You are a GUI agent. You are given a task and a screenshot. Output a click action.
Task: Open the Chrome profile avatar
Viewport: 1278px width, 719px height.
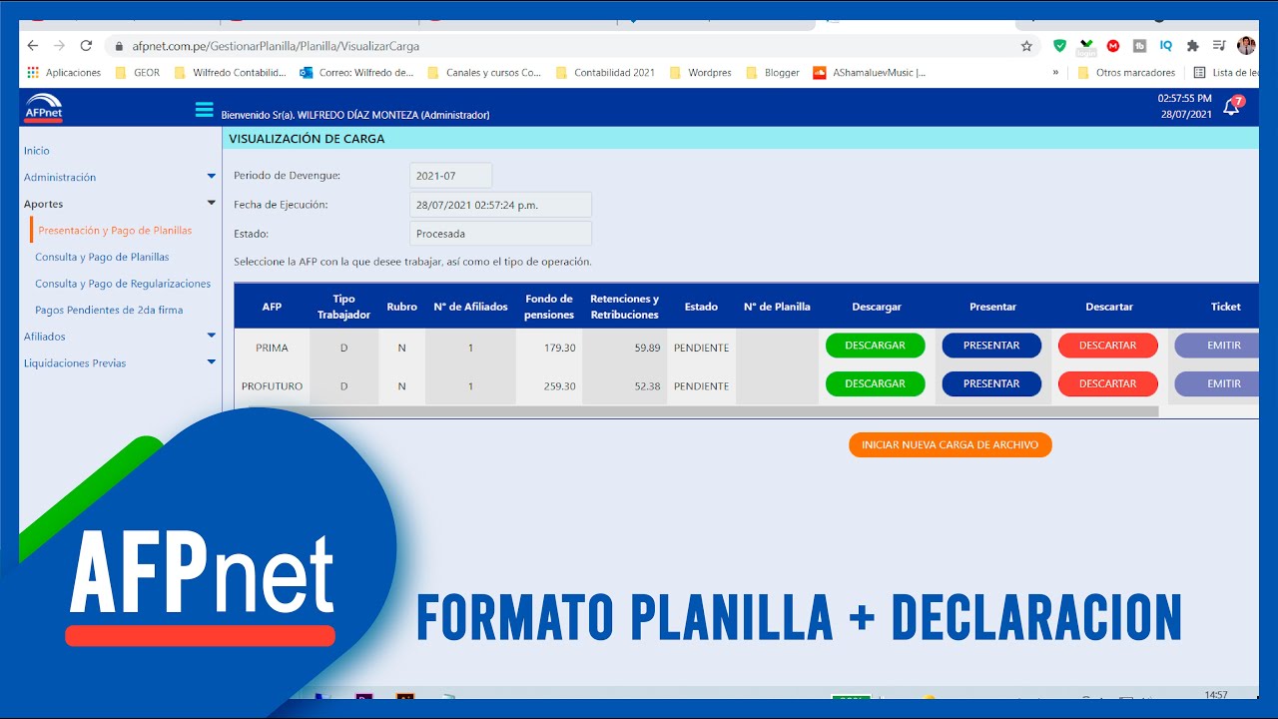(x=1246, y=46)
